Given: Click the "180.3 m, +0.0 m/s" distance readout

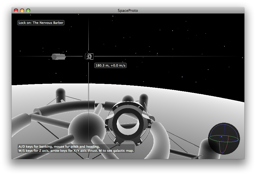Looking at the screenshot, I should (x=110, y=65).
